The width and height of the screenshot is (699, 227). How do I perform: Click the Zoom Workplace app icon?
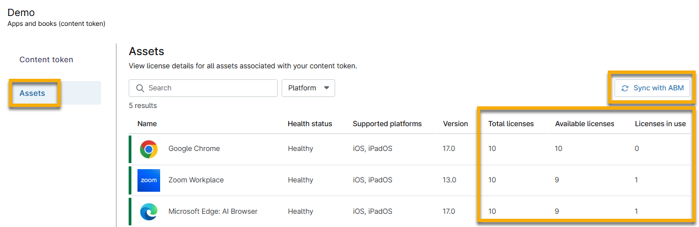149,180
